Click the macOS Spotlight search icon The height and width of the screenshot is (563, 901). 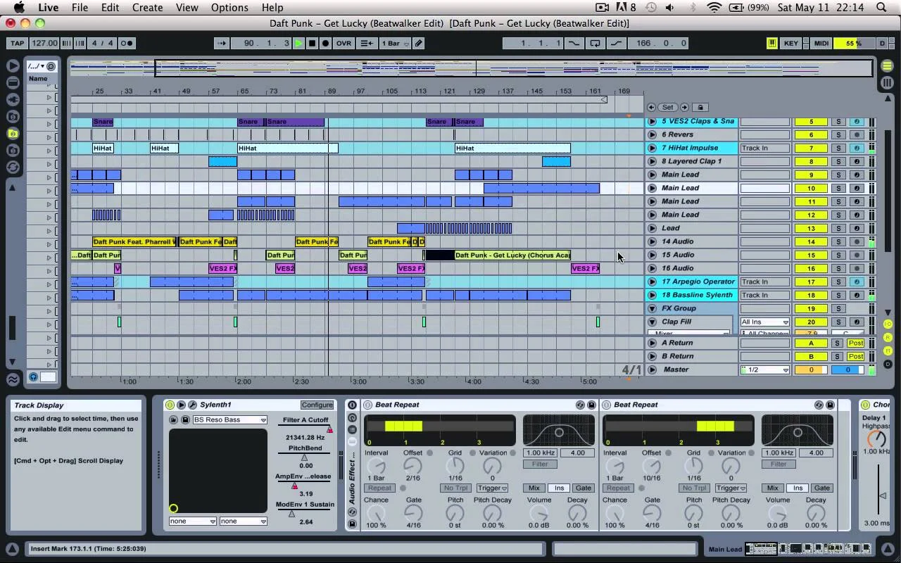(x=882, y=8)
